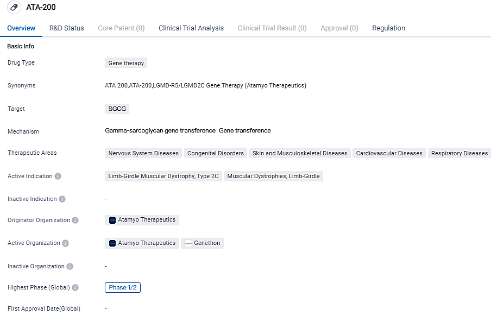Click the Gene therapy drug type tag
This screenshot has width=491, height=315.
click(126, 63)
